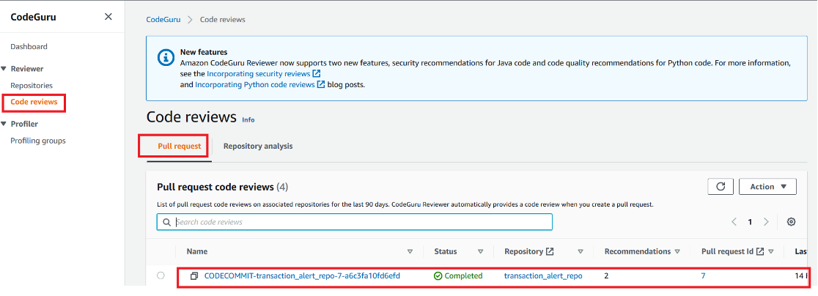Switch to the Repository analysis tab
818x296 pixels.
click(x=258, y=147)
